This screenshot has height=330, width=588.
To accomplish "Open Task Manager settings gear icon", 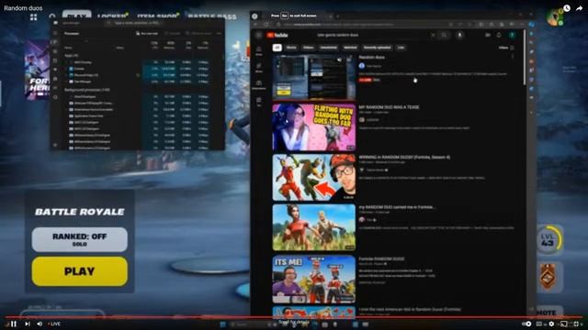I will click(x=55, y=145).
